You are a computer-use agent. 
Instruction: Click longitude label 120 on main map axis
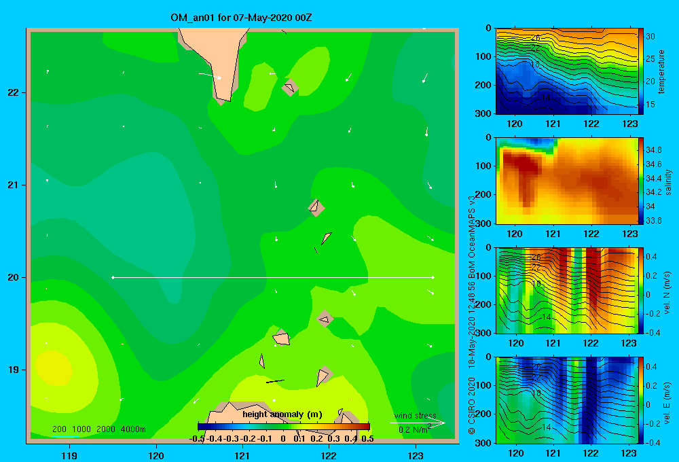(156, 455)
